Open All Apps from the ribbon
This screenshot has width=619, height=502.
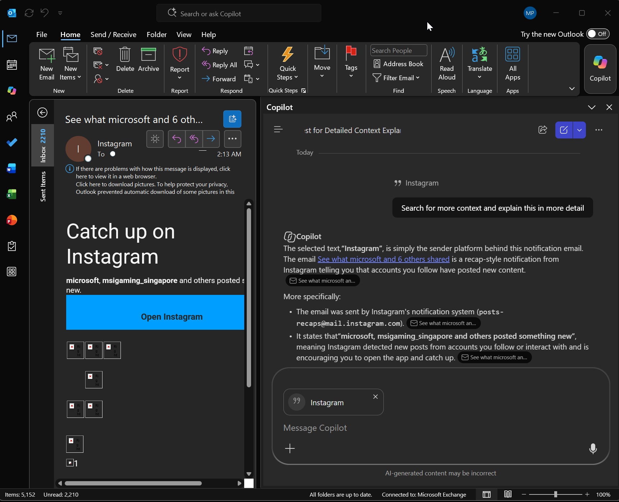[513, 64]
